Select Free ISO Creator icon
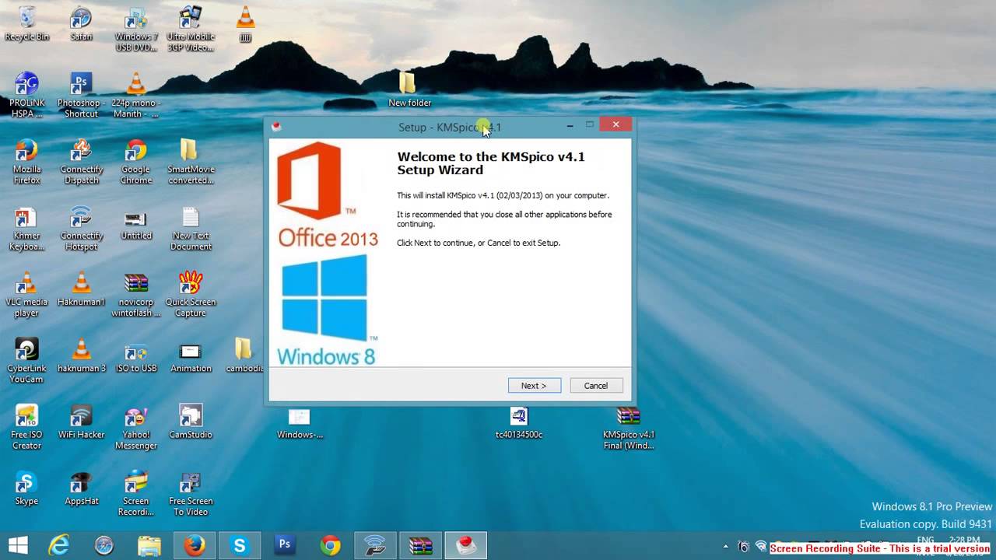Screen dimensions: 996x560 tap(26, 428)
